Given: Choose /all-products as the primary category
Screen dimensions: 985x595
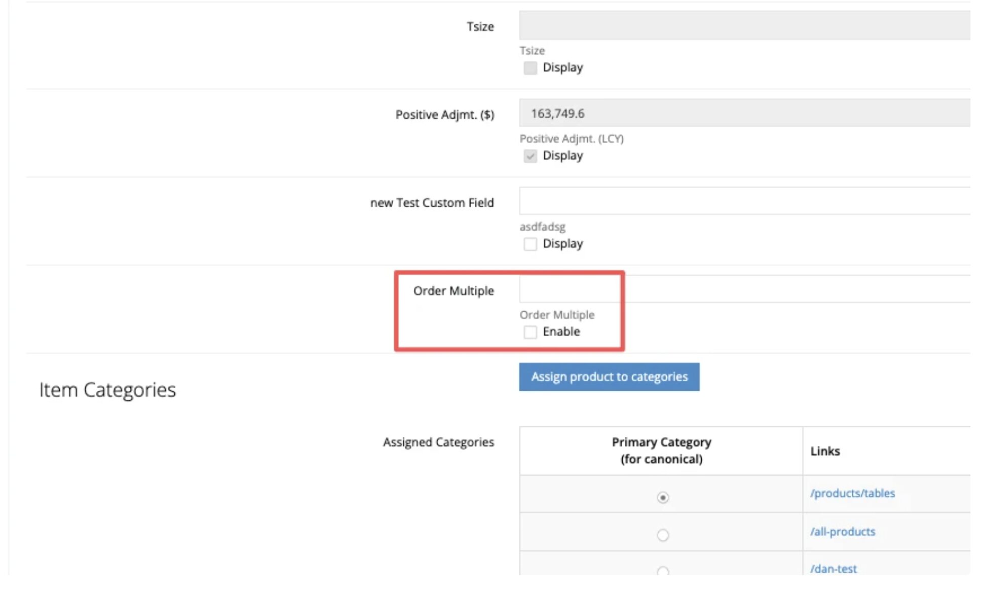Looking at the screenshot, I should point(662,535).
